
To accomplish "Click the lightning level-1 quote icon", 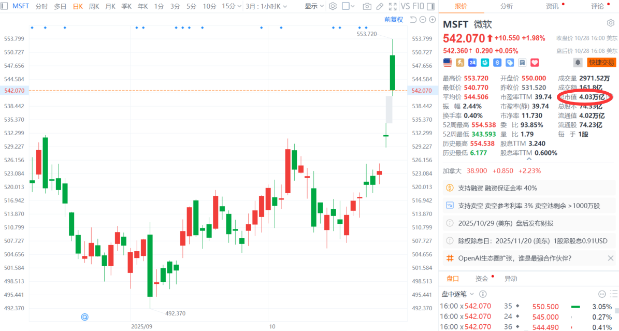I will pyautogui.click(x=460, y=62).
